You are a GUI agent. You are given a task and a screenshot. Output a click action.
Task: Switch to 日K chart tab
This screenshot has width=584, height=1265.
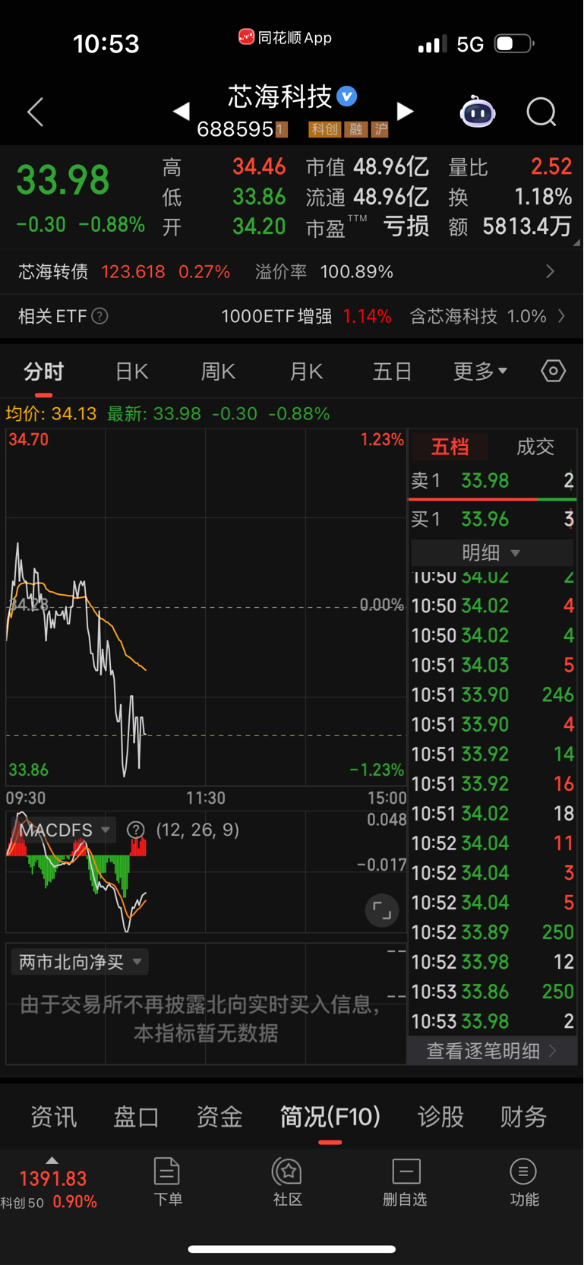point(131,372)
